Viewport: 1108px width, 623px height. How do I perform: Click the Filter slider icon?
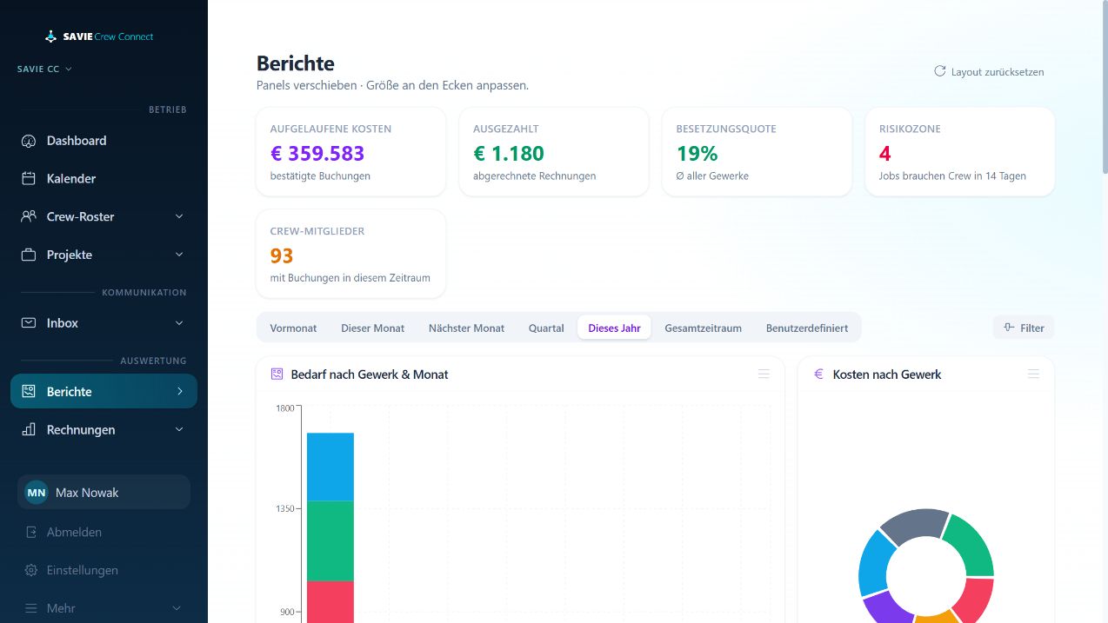point(1009,328)
